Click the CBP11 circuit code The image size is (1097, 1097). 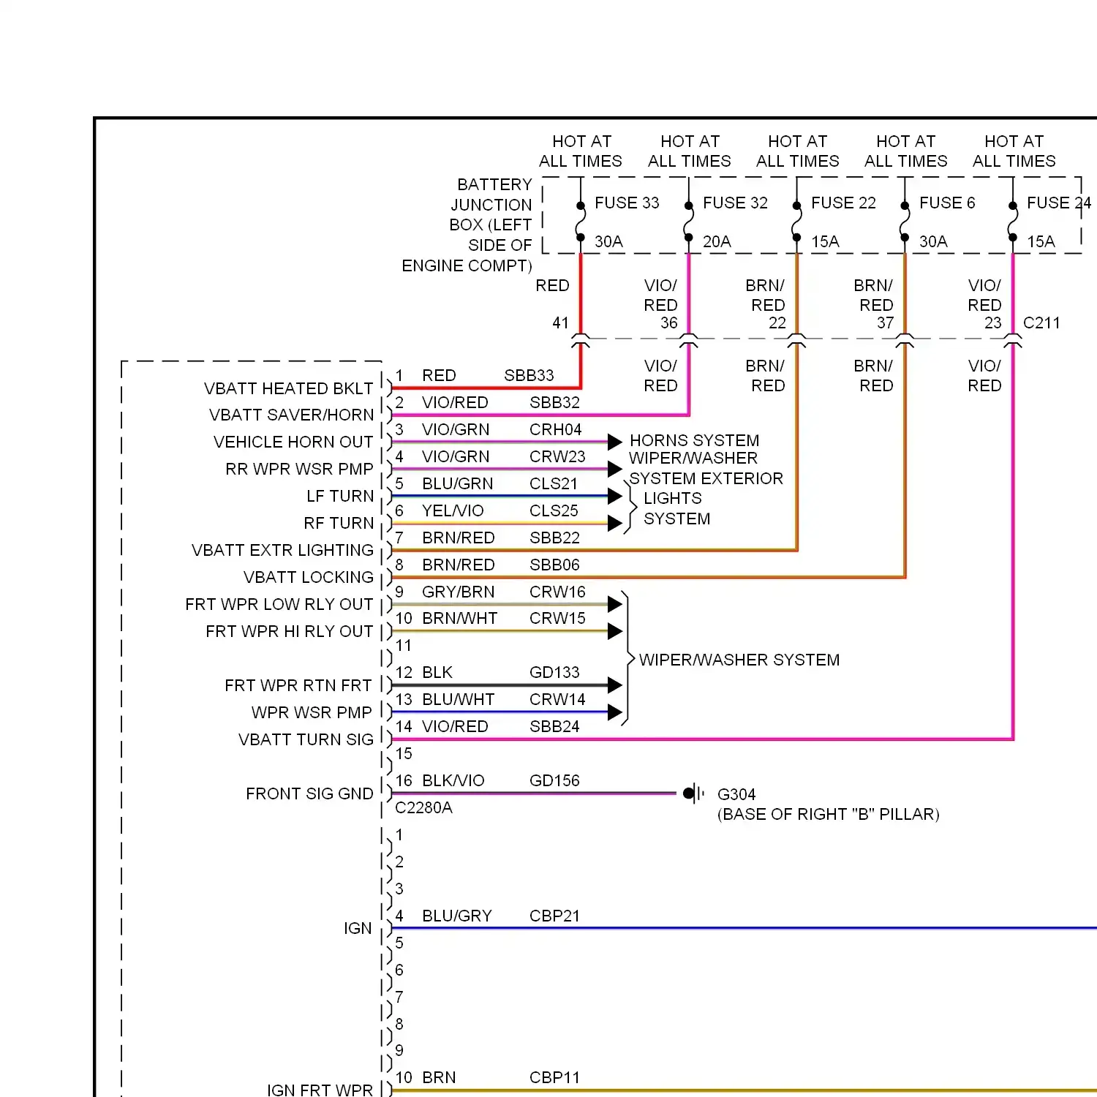554,1077
